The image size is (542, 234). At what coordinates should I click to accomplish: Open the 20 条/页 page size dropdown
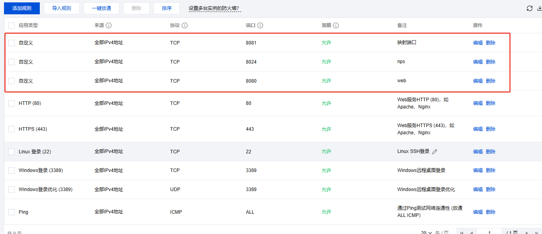tap(427, 232)
